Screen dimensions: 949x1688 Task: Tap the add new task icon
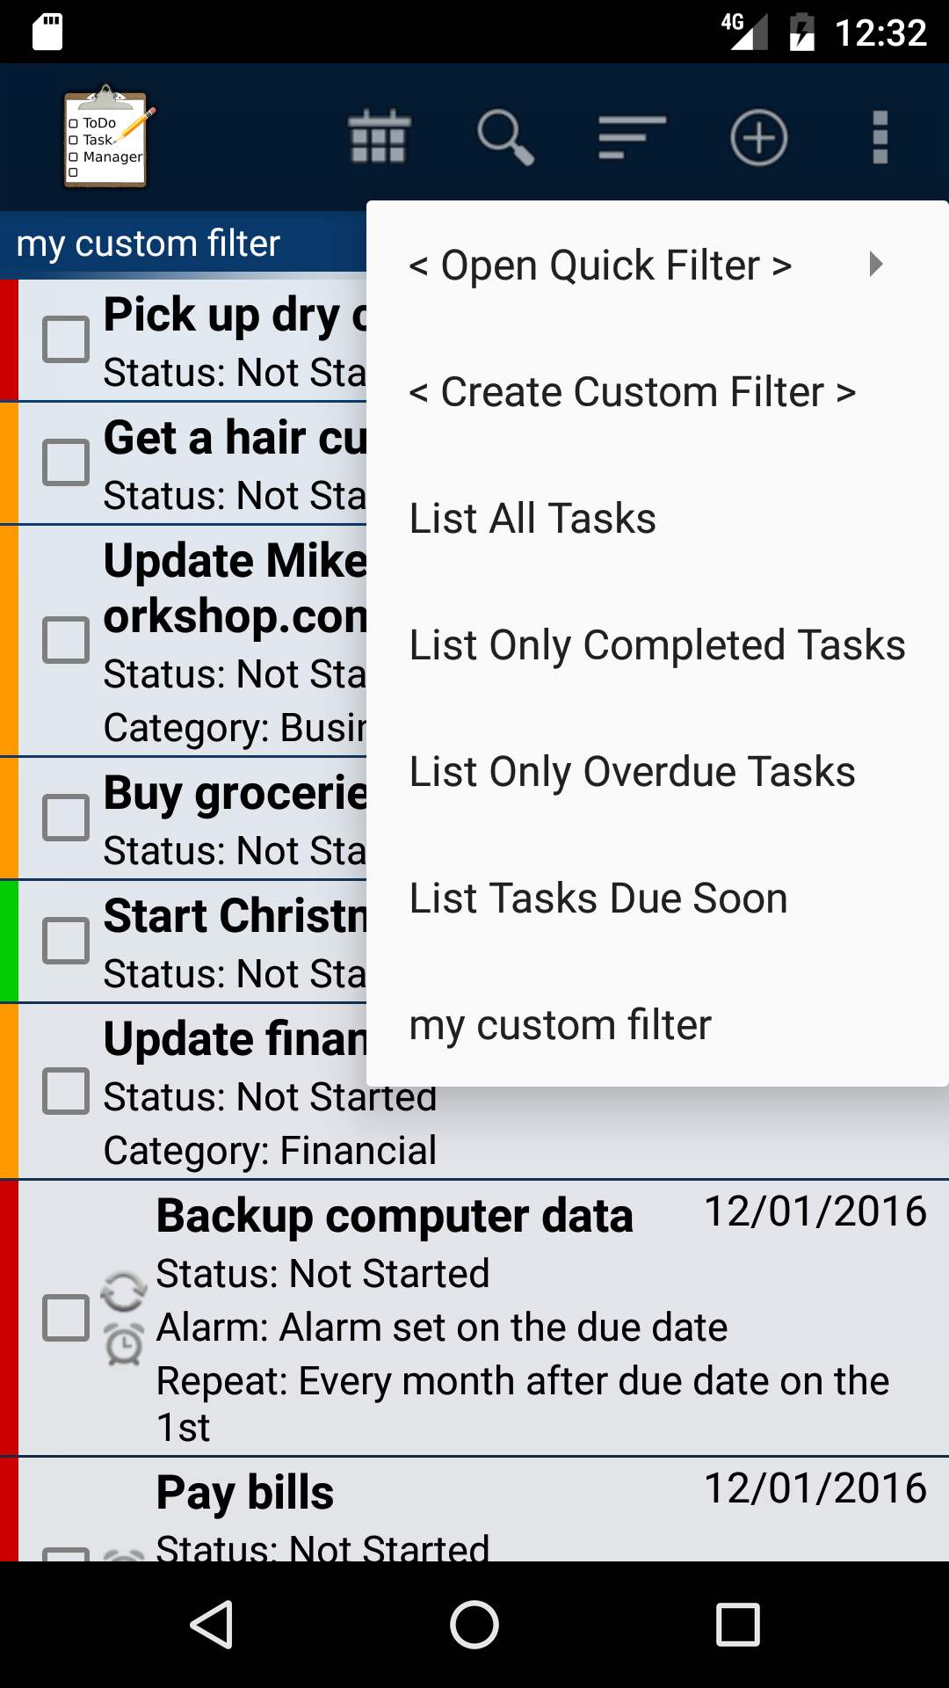point(758,137)
